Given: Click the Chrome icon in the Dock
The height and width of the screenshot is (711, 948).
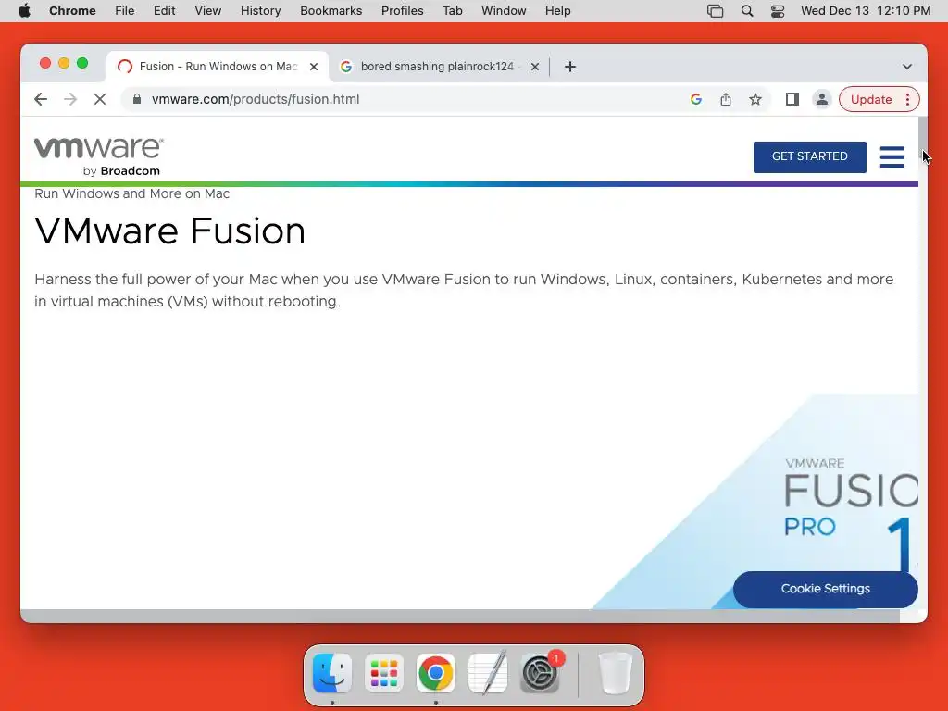Looking at the screenshot, I should 436,673.
